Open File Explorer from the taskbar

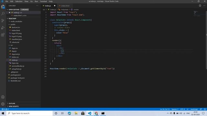point(76,113)
